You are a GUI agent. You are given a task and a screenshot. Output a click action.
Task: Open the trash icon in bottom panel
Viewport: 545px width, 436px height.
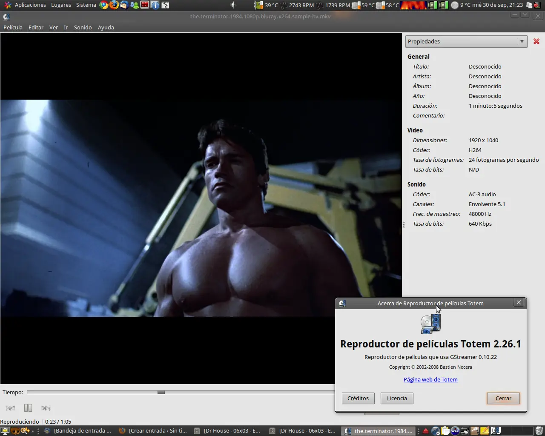[x=539, y=431]
